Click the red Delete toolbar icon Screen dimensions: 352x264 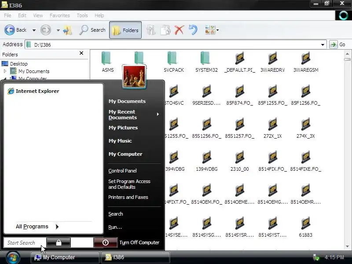179,30
